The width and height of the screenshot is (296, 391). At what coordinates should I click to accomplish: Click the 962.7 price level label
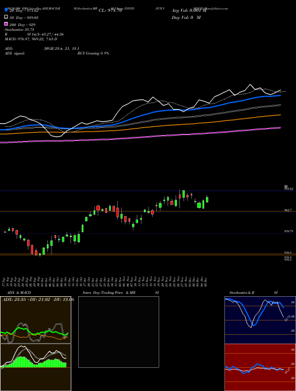point(288,210)
